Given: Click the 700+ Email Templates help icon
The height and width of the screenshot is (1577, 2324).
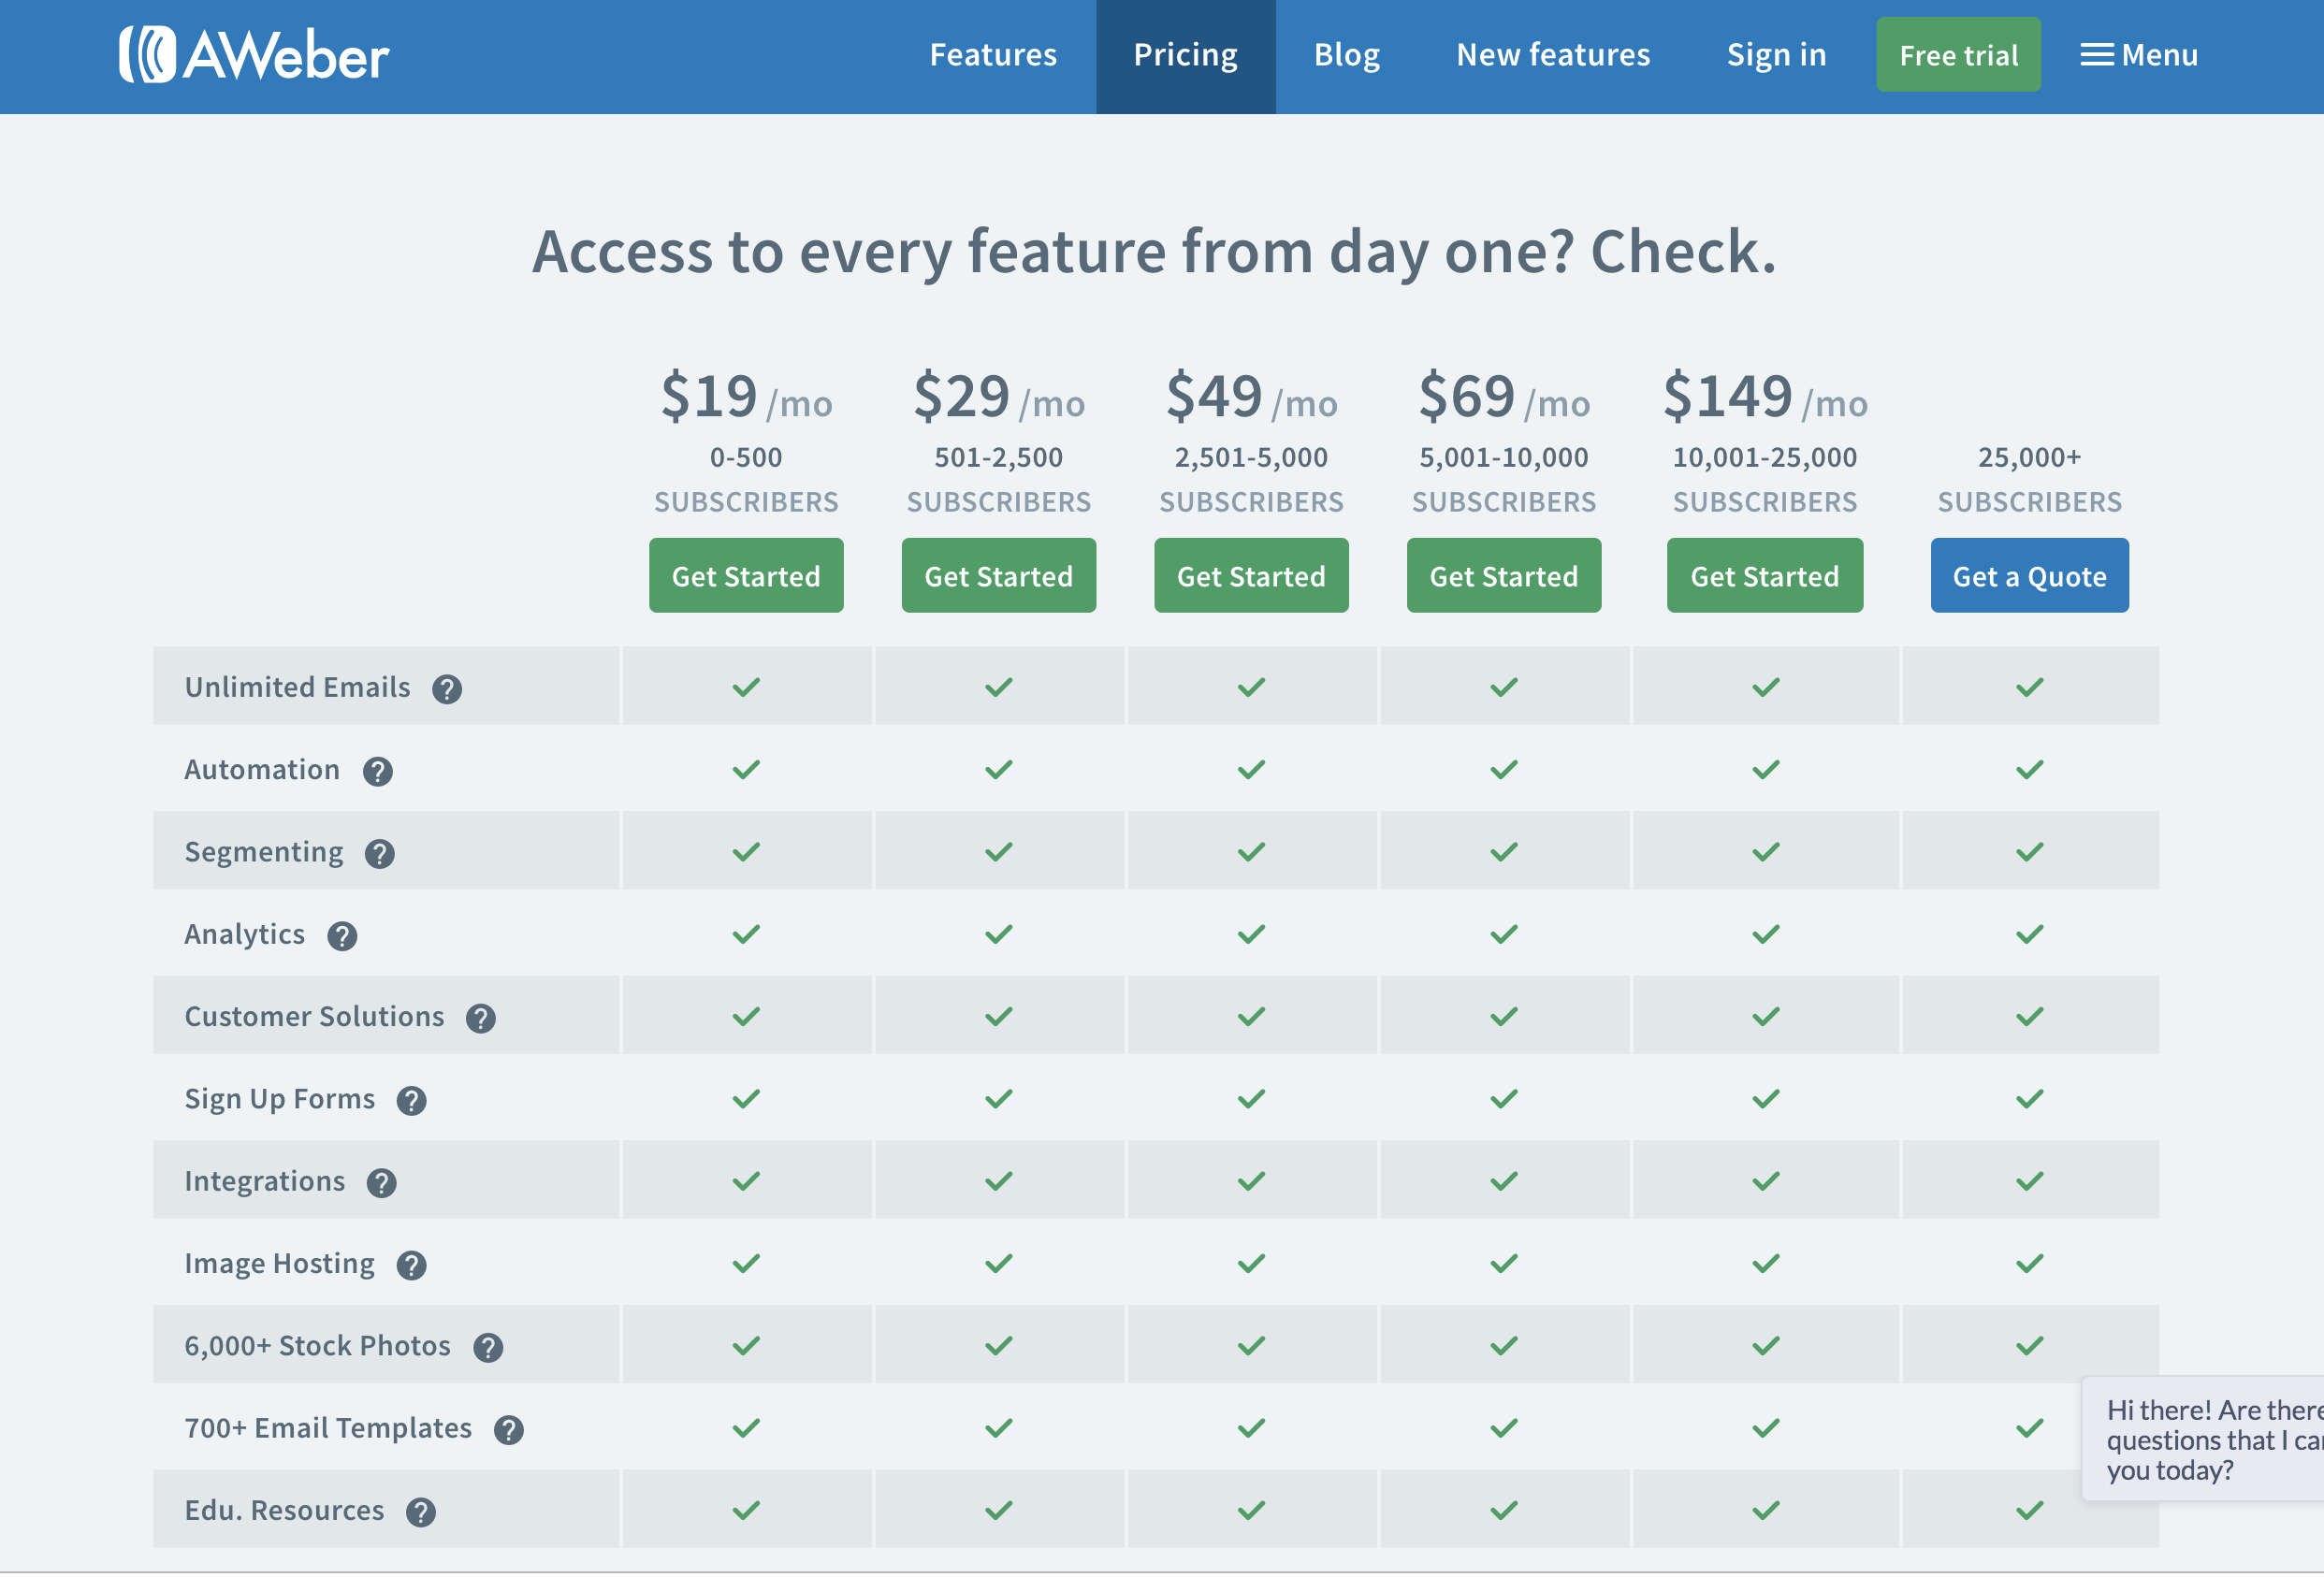Looking at the screenshot, I should (x=509, y=1430).
